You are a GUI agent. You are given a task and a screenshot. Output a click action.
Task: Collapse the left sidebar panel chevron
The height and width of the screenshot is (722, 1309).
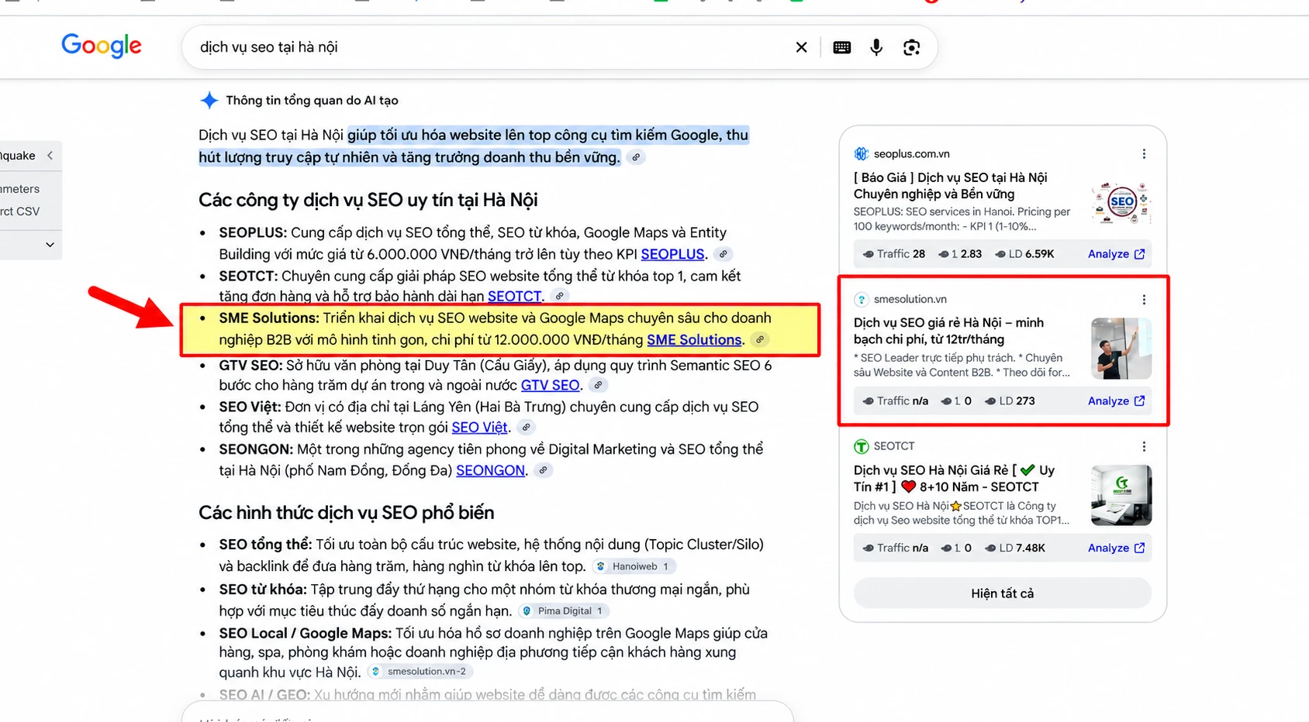(x=50, y=156)
